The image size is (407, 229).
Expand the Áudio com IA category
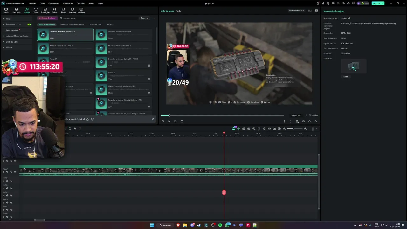point(4,24)
